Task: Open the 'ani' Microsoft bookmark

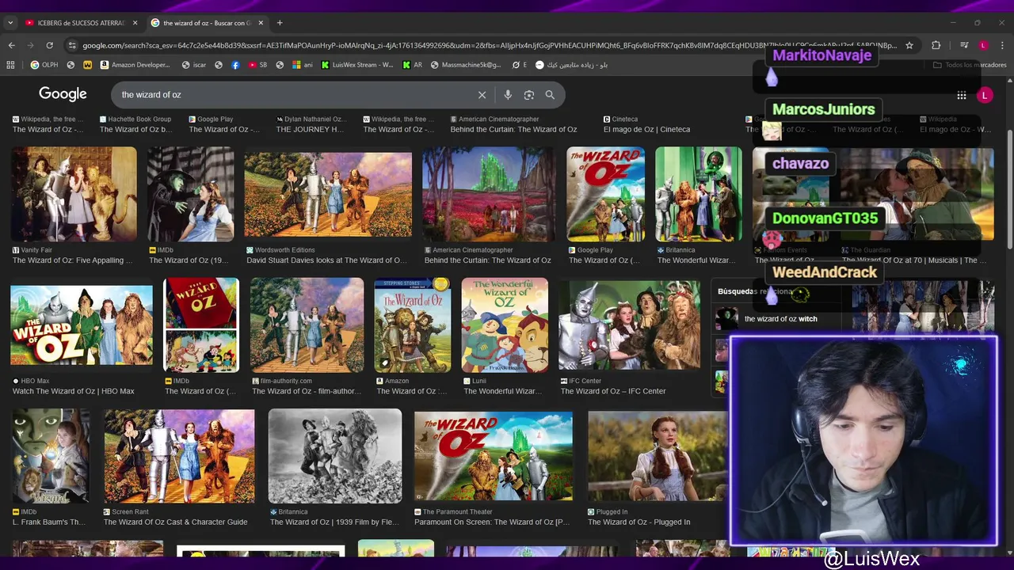Action: [x=303, y=65]
